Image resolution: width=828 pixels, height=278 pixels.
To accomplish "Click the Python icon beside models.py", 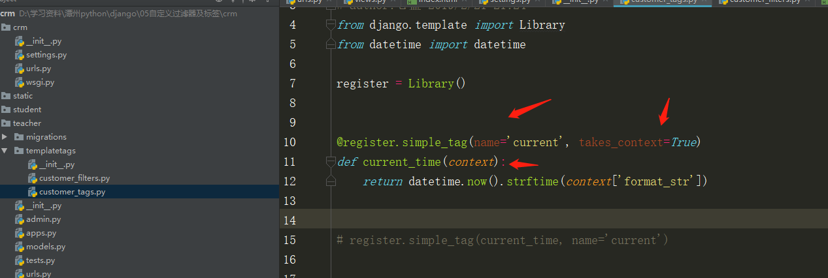I will (20, 247).
